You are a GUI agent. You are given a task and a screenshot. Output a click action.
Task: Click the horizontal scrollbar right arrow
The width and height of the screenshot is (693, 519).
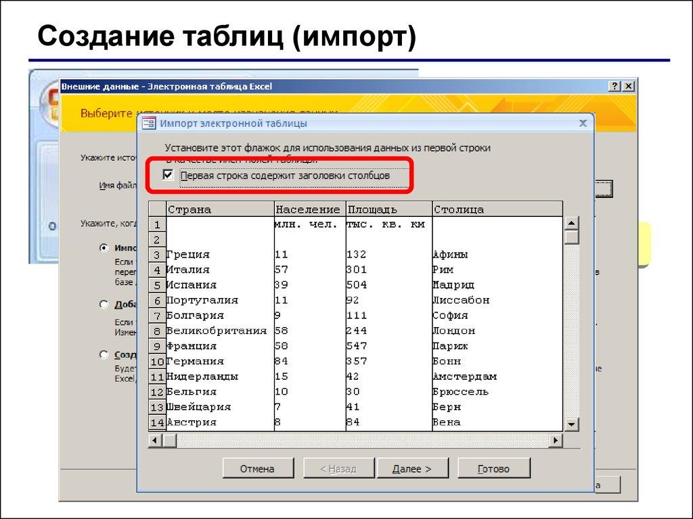pyautogui.click(x=556, y=440)
